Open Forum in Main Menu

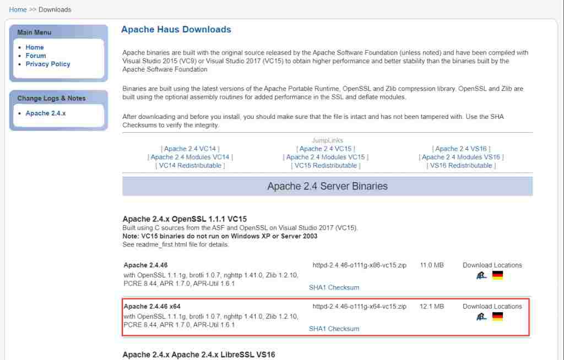36,56
